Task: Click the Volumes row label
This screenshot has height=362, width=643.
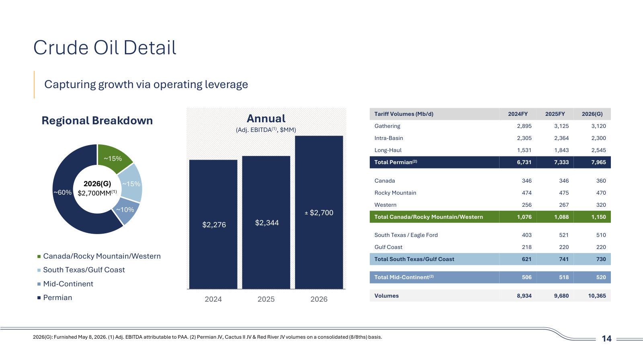Action: pyautogui.click(x=387, y=296)
